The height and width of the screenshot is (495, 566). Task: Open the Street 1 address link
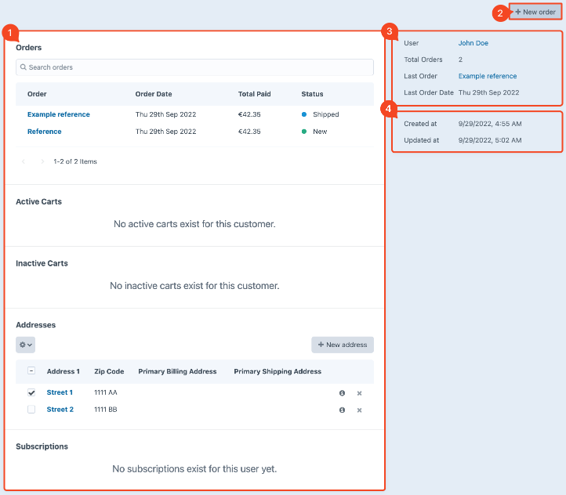coord(60,392)
